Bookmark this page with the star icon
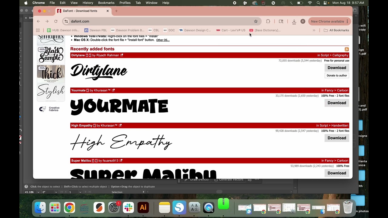Viewport: 388px width, 218px height. pyautogui.click(x=256, y=21)
